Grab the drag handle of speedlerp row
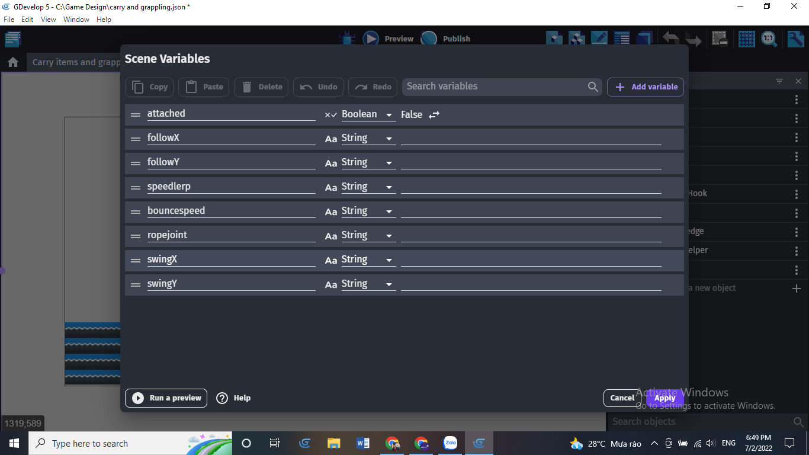This screenshot has width=809, height=455. [136, 188]
